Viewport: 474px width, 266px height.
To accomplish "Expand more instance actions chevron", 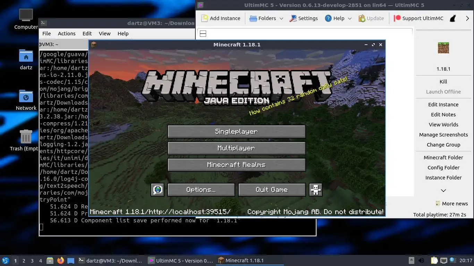I will click(x=443, y=190).
